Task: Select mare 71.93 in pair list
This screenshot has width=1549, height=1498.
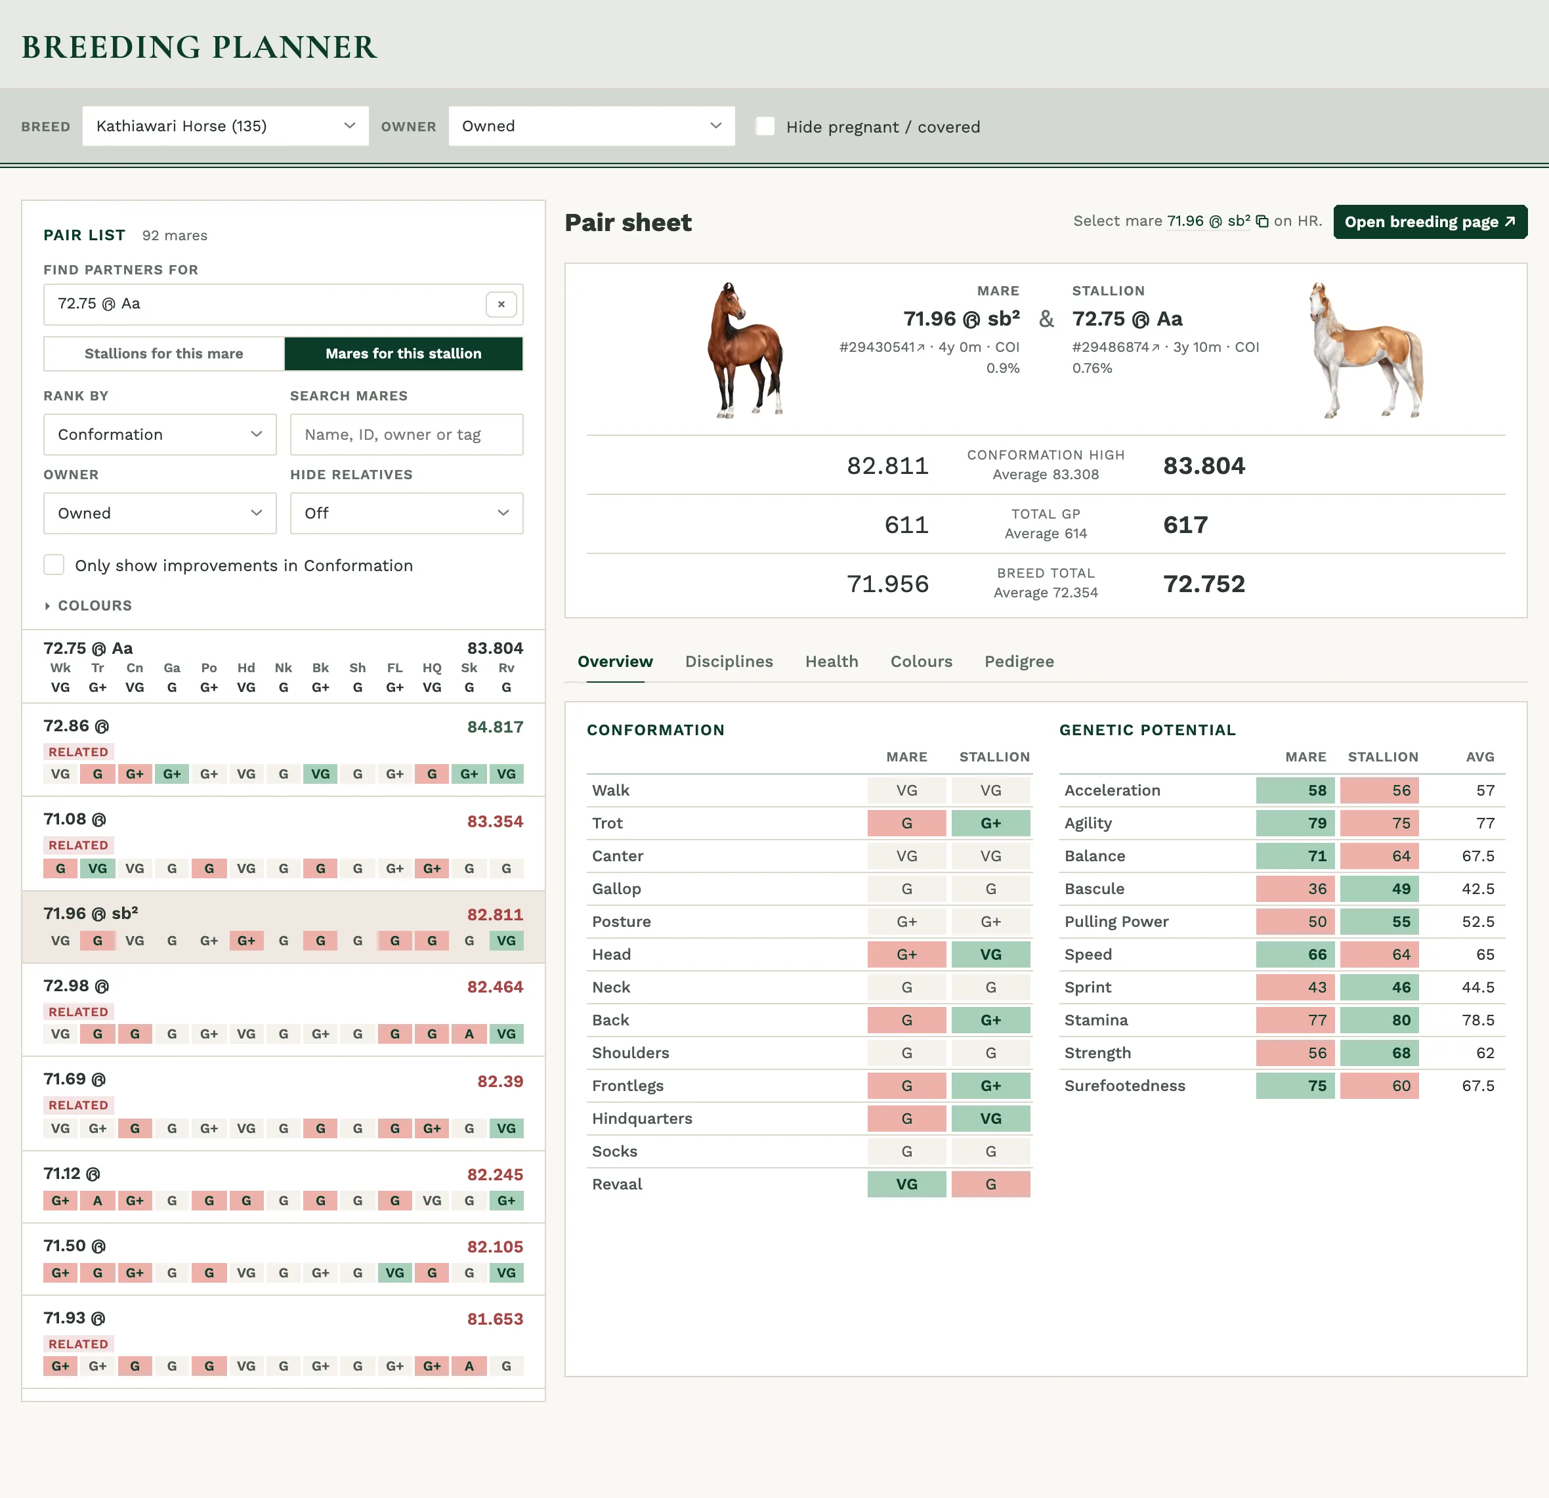Action: (x=283, y=1342)
